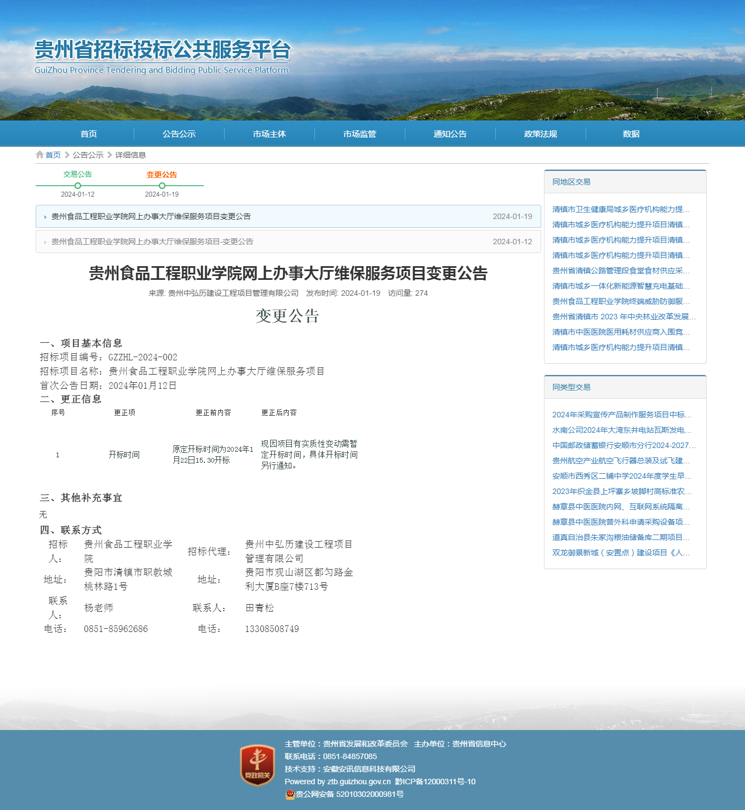
Task: Click the contact name 田青松
Action: (260, 608)
